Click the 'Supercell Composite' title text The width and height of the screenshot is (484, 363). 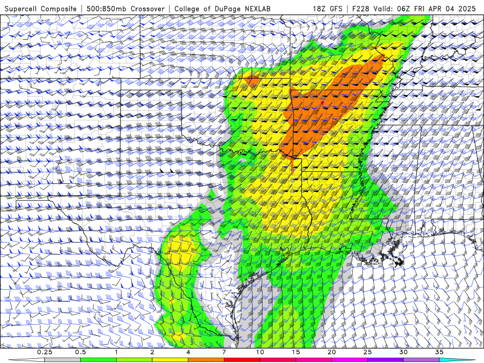tap(41, 8)
